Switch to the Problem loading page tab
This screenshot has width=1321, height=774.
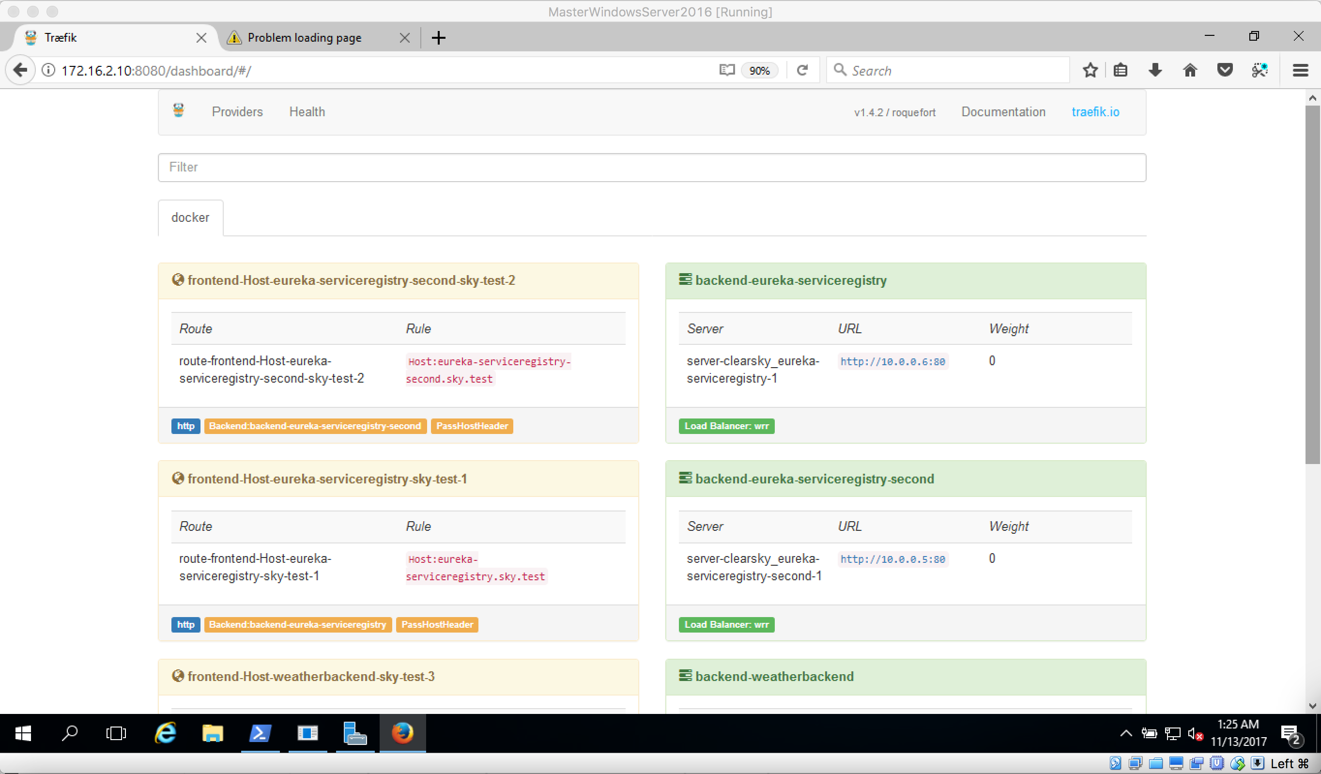304,38
